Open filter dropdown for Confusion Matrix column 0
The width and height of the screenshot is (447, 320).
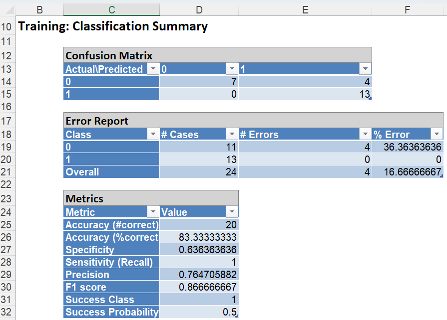click(x=232, y=69)
